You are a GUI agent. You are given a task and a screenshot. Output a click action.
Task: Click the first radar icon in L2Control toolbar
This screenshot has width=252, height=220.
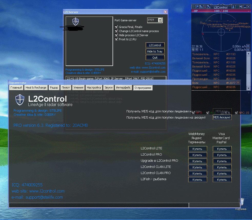click(194, 7)
